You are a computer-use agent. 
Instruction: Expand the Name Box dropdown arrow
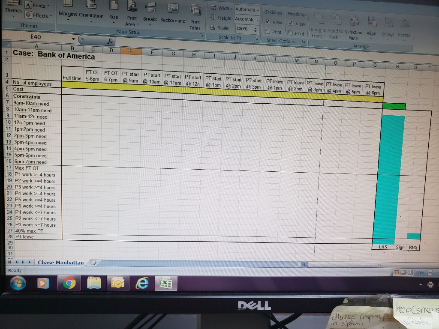coord(73,39)
